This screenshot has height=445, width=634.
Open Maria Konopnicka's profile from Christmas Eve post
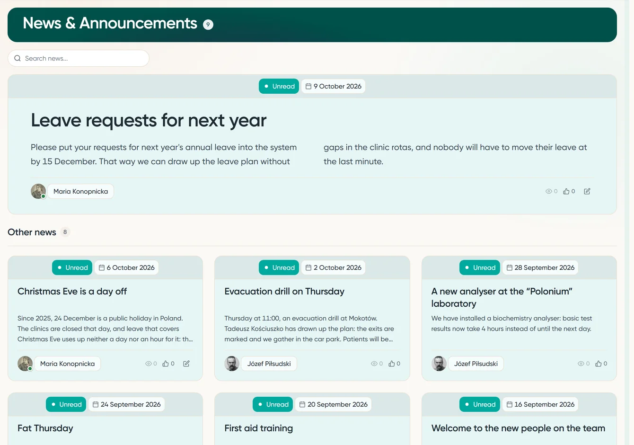(68, 364)
